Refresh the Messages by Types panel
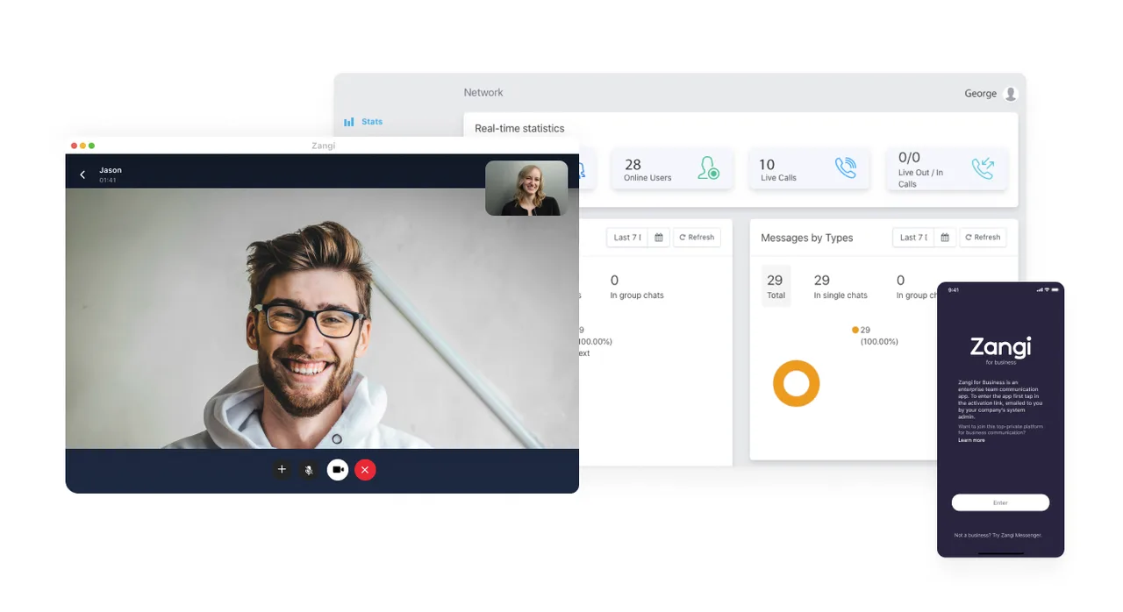 click(x=982, y=238)
